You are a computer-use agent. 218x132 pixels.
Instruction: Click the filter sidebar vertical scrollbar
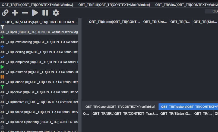pos(79,75)
